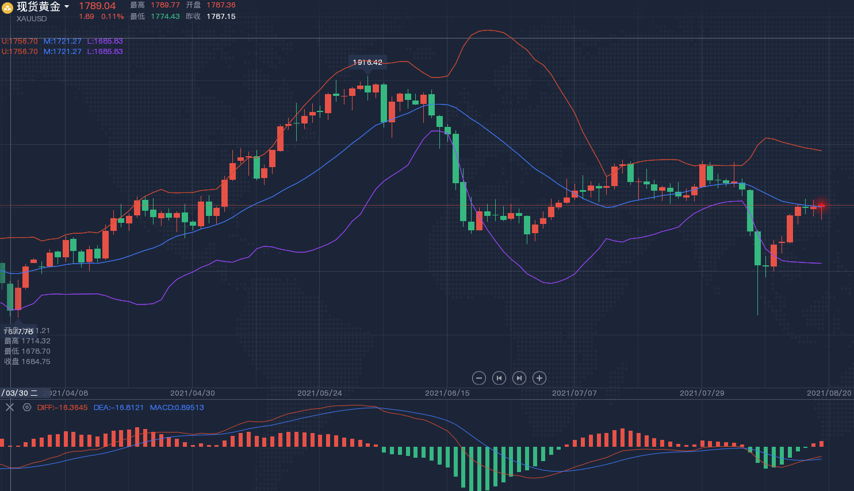Click the DEA value in MACD header
The width and height of the screenshot is (854, 491).
click(118, 408)
